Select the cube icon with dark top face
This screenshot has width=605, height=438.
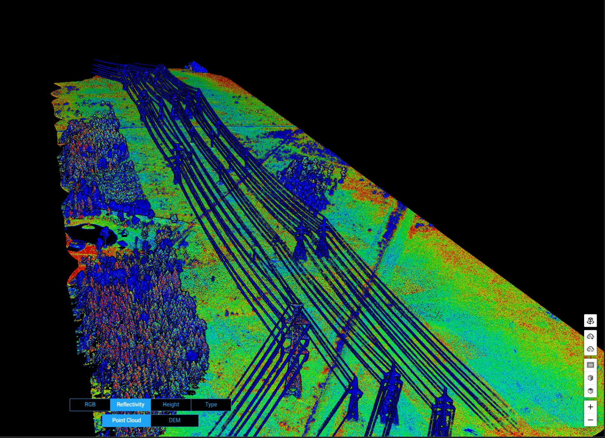pos(590,391)
